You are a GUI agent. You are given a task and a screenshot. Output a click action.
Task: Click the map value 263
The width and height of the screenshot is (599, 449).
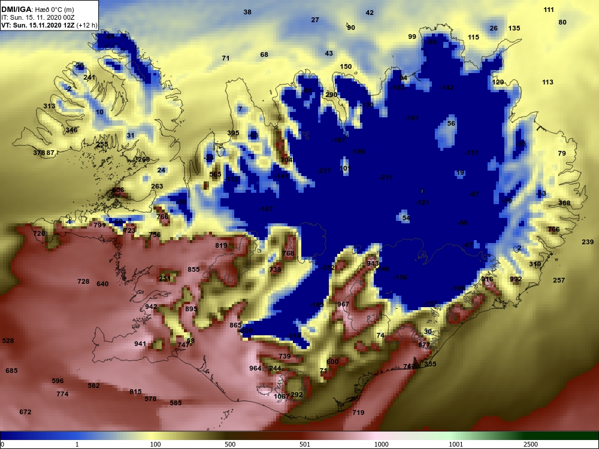157,186
